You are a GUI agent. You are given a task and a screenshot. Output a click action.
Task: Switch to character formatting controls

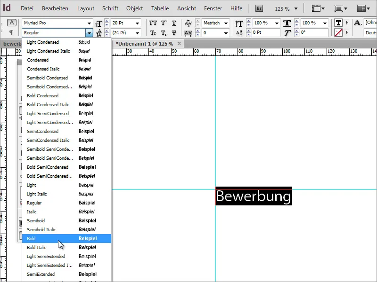click(x=11, y=22)
